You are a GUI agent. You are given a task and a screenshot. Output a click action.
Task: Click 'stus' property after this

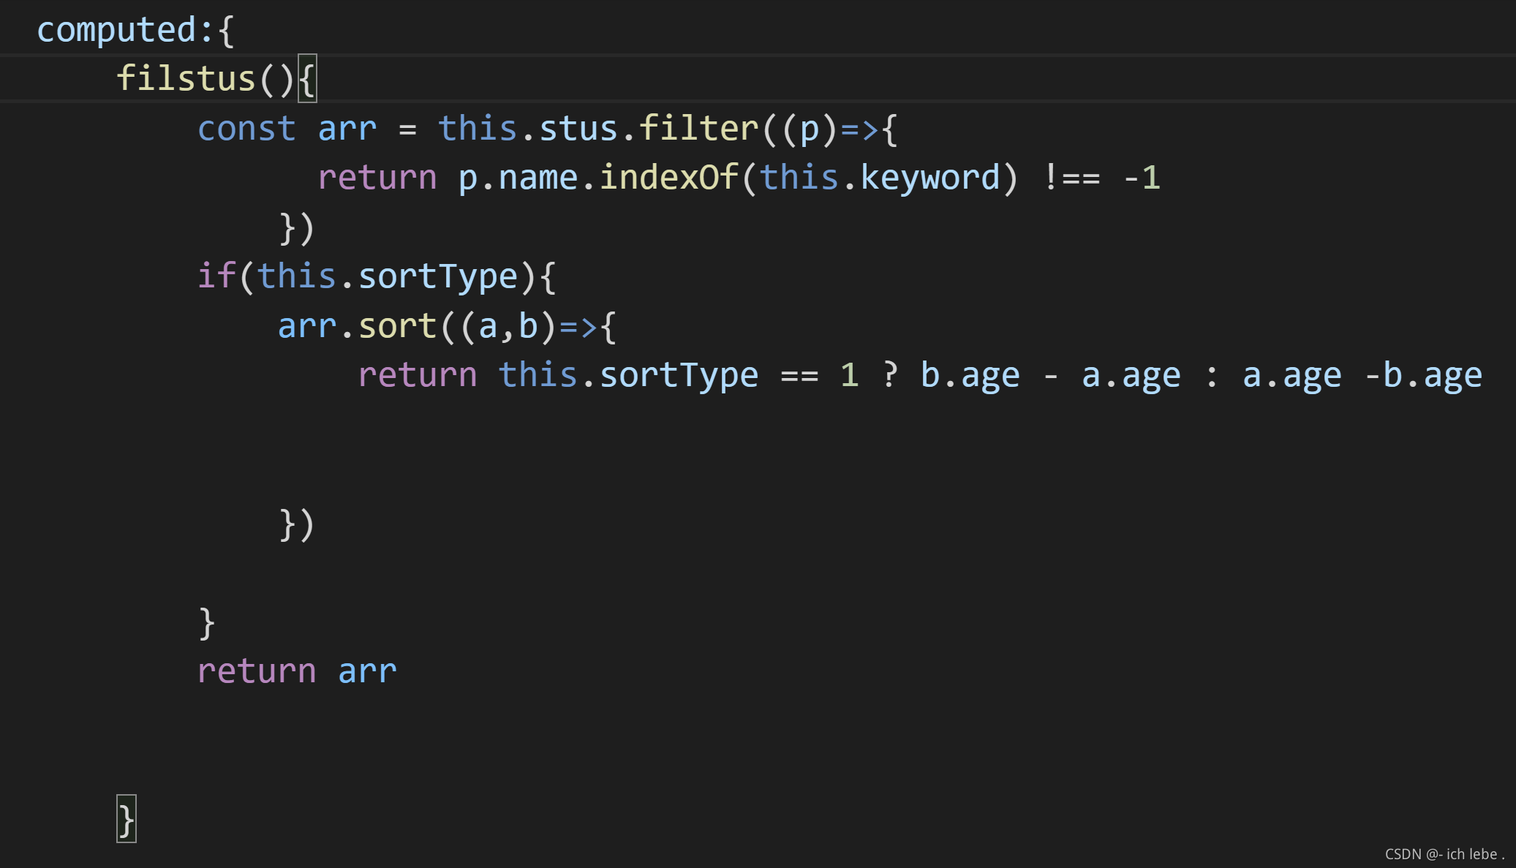(578, 129)
